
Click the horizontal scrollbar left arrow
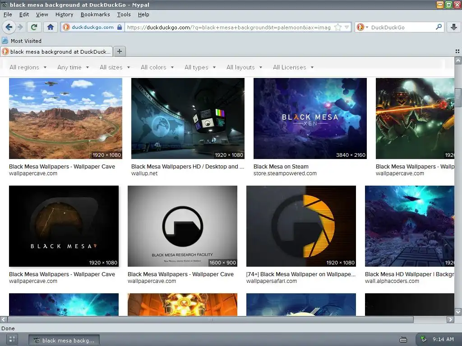[4, 319]
